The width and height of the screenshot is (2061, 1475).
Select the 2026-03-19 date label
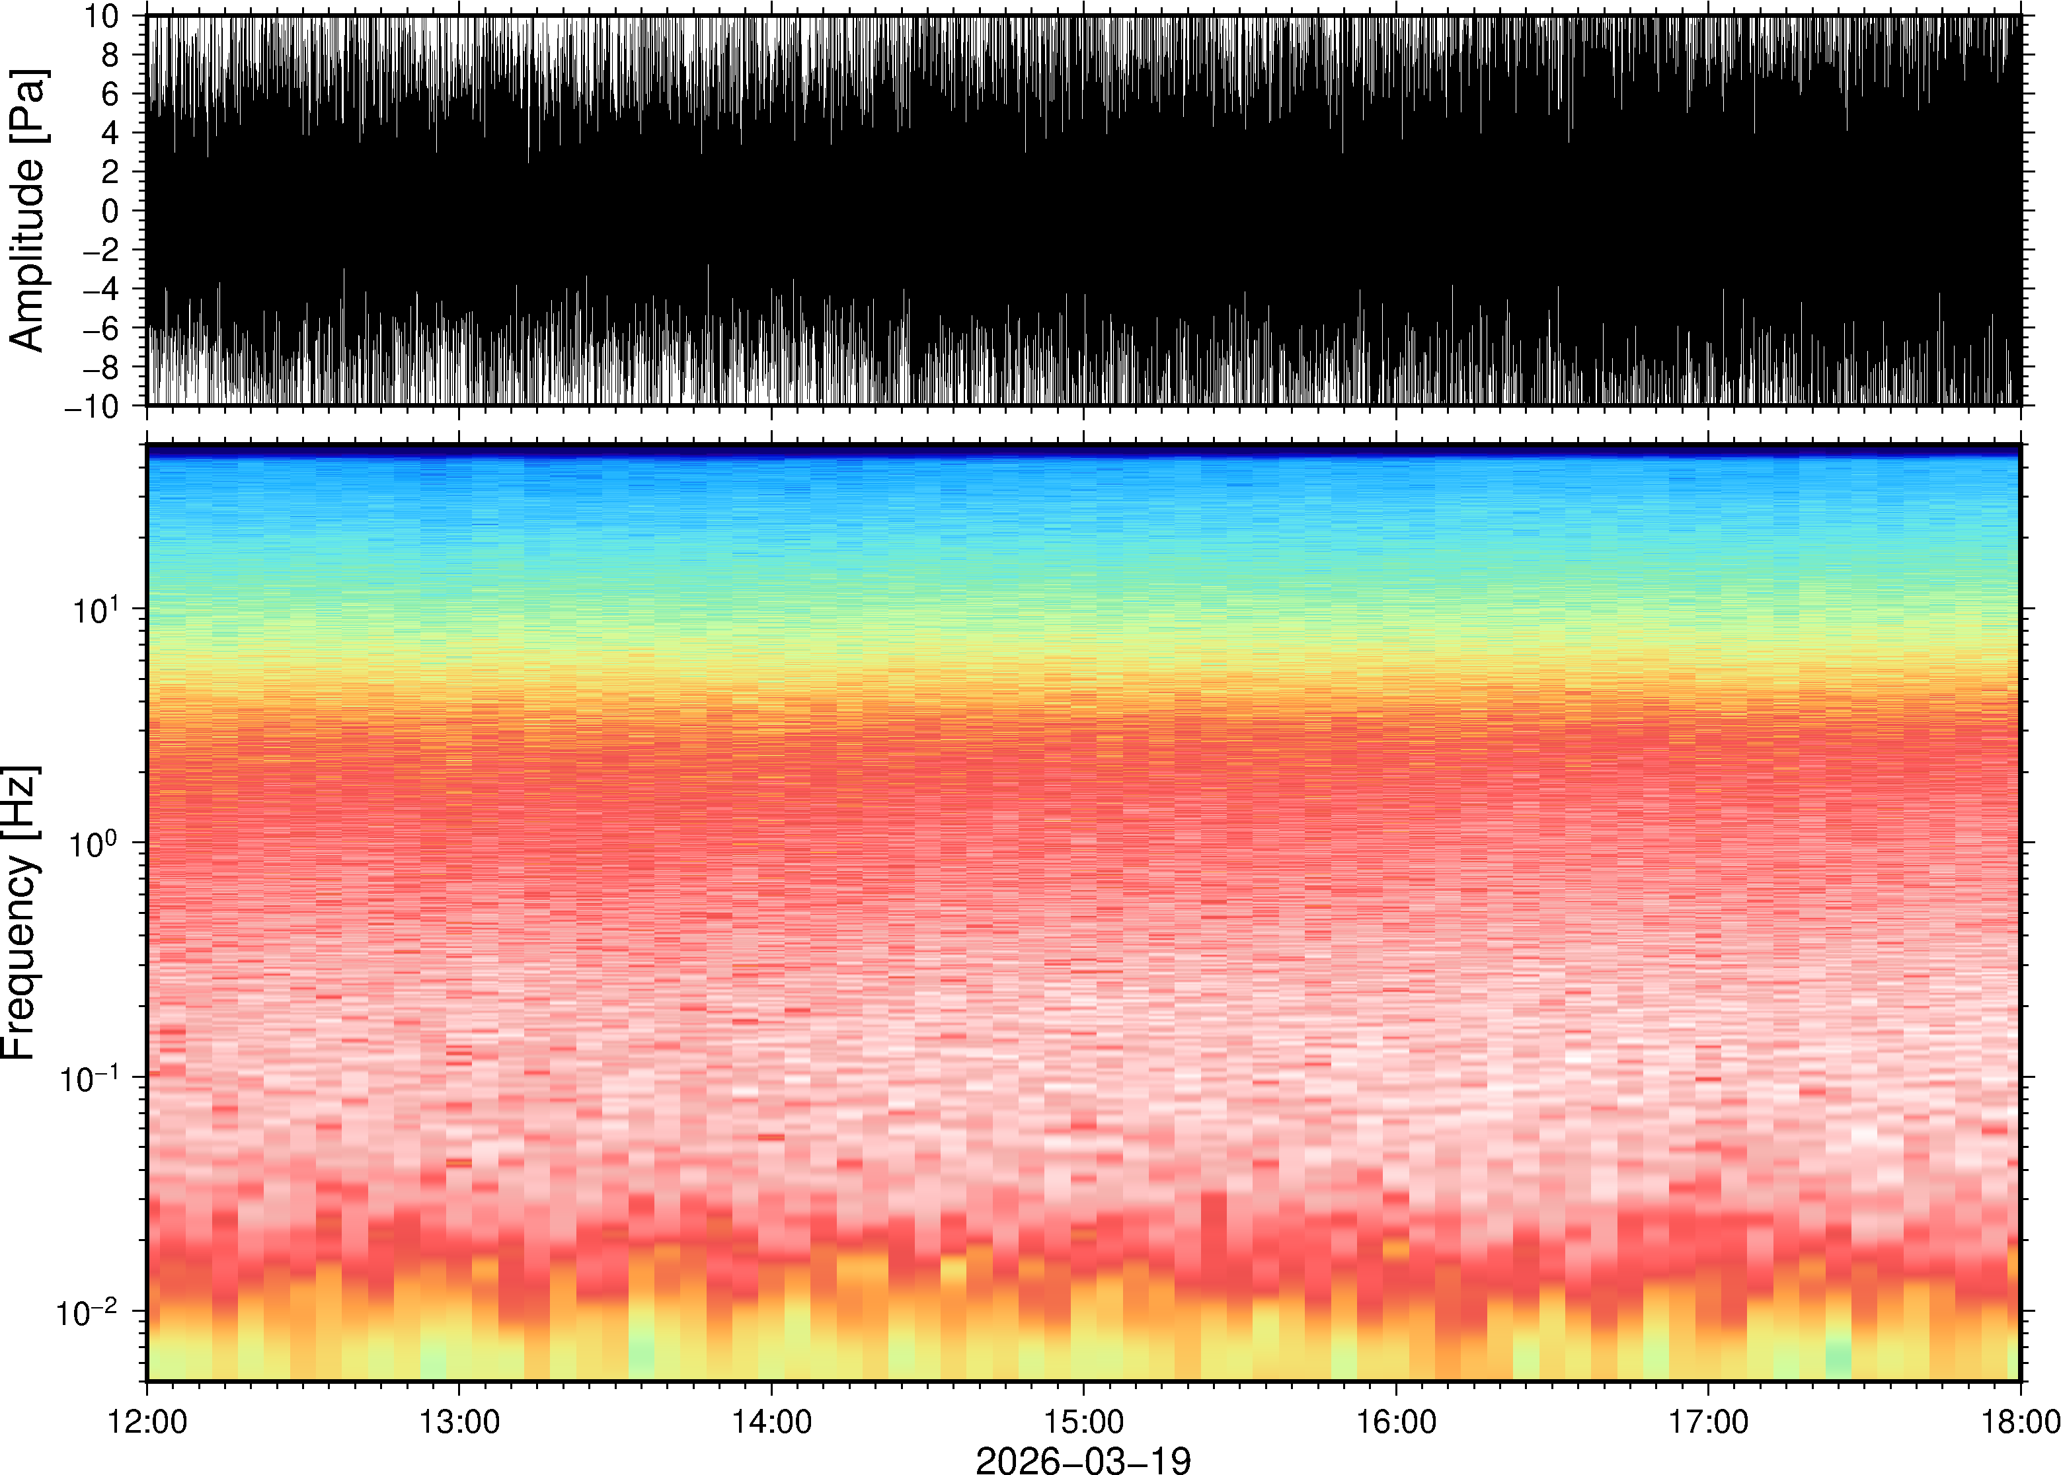[x=1083, y=1460]
